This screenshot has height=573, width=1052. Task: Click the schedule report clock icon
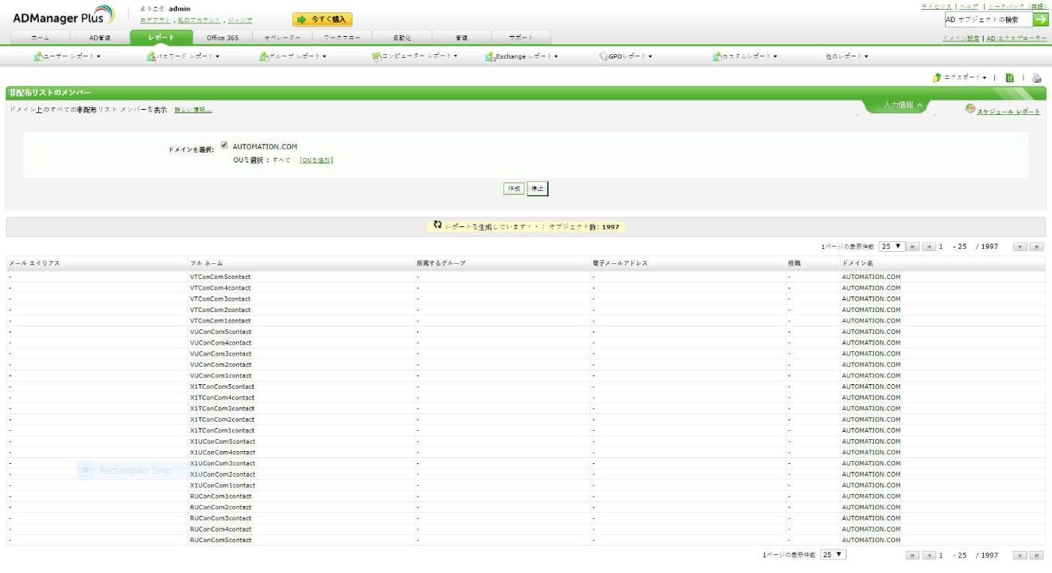970,109
